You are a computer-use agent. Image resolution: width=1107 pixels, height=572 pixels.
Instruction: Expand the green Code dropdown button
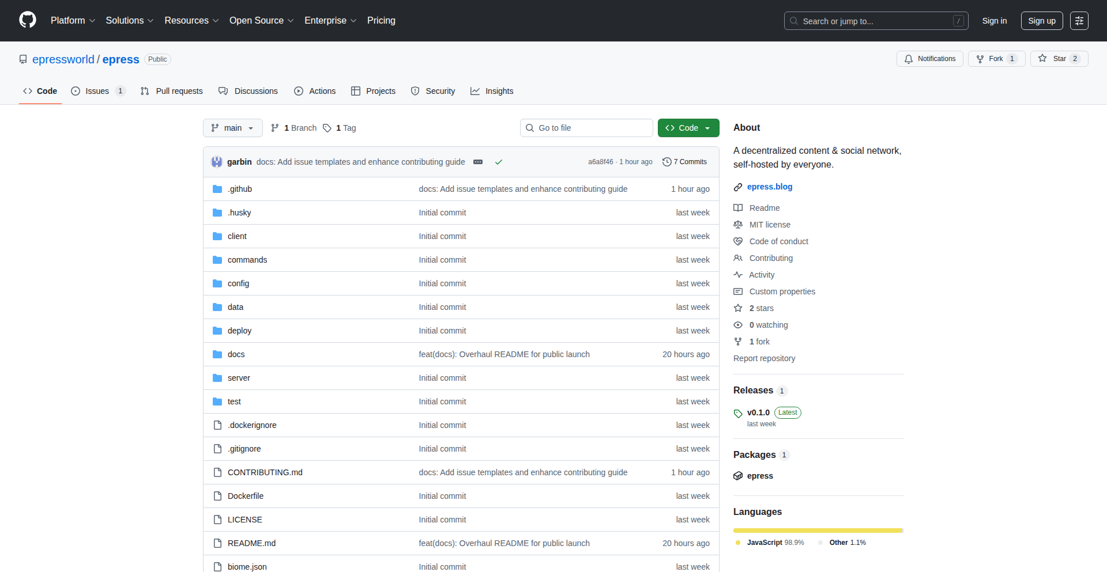(x=688, y=128)
